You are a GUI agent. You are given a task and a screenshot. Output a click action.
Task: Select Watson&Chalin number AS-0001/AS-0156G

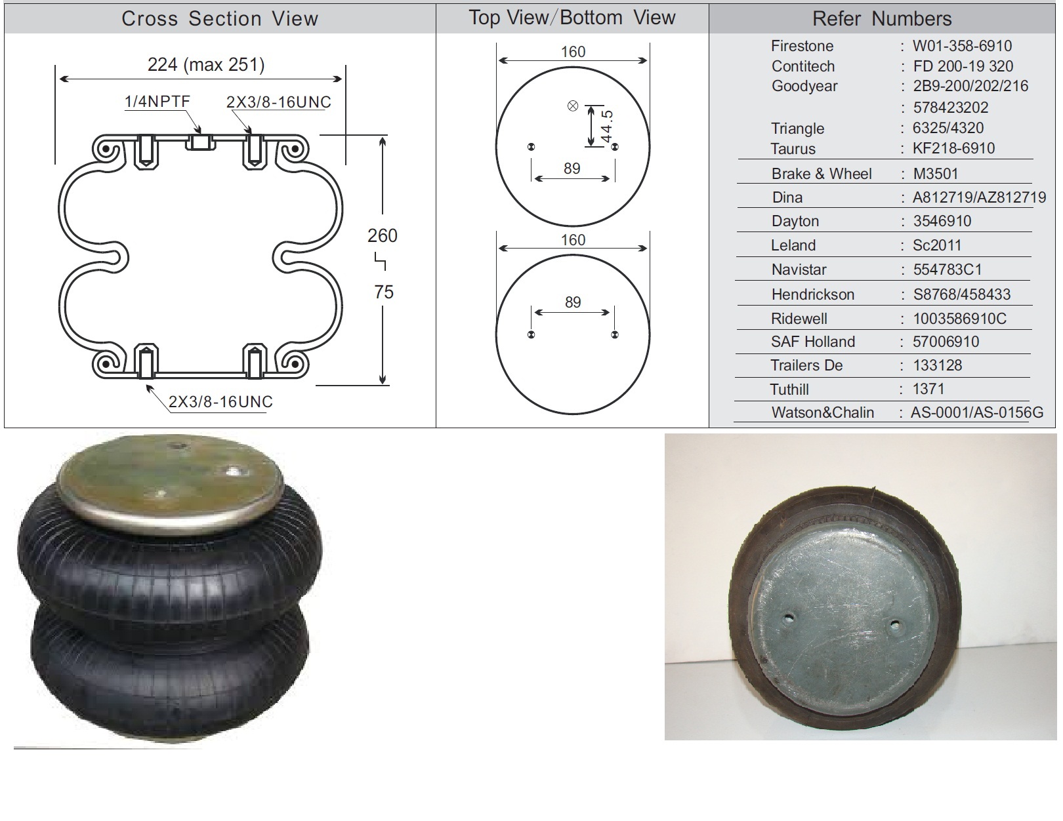(976, 412)
